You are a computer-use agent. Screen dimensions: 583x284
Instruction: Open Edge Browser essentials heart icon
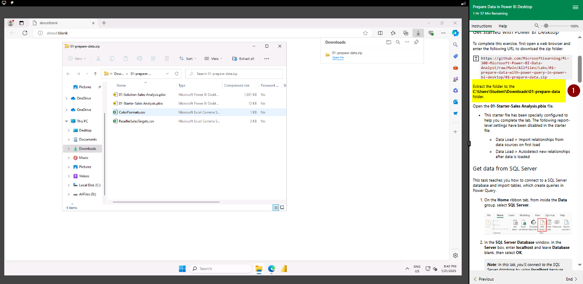[431, 33]
